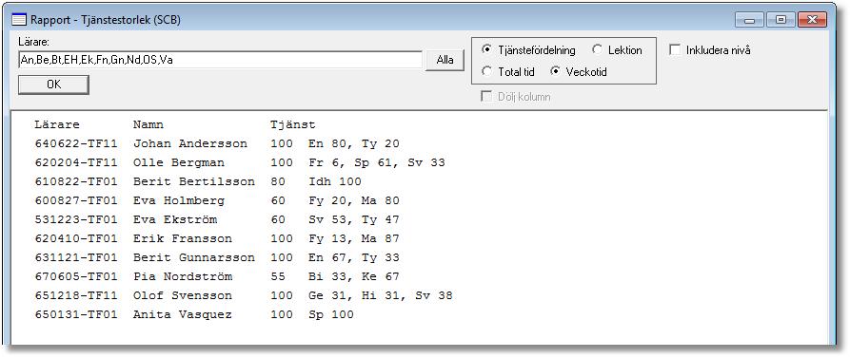This screenshot has width=850, height=358.
Task: Click the 'Sv 53, Ty 47' entry
Action: point(354,219)
